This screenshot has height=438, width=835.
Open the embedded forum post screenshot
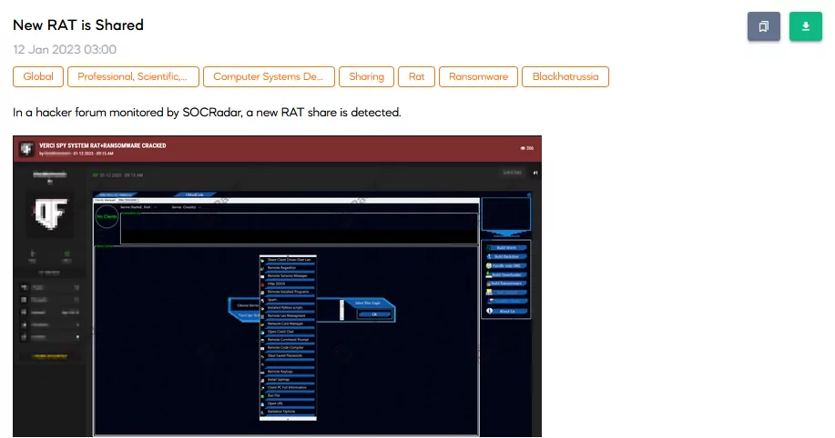(277, 286)
